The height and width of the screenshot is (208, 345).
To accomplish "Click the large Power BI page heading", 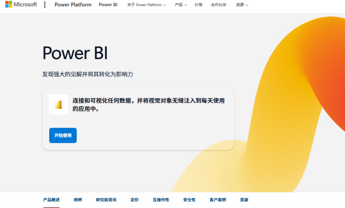I will pos(75,53).
